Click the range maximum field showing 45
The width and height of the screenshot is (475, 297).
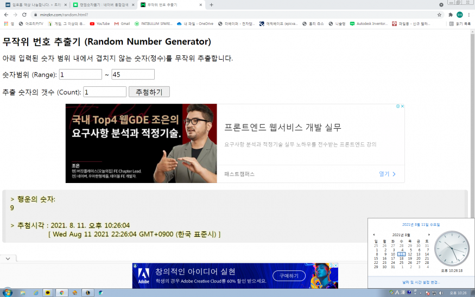133,74
